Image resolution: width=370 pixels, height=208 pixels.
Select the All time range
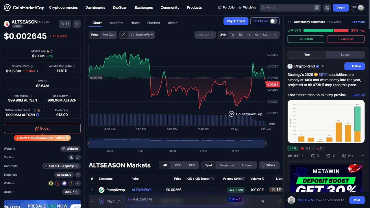pos(256,35)
